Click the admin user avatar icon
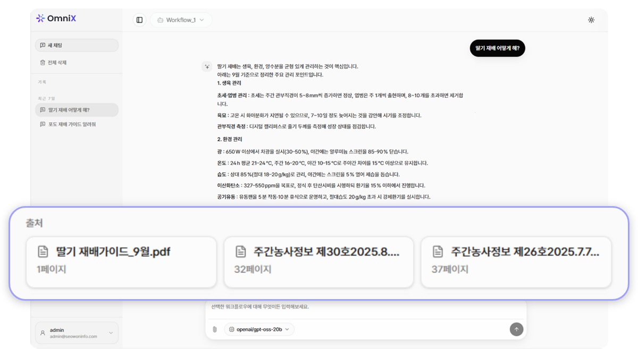Image resolution: width=638 pixels, height=357 pixels. tap(43, 333)
